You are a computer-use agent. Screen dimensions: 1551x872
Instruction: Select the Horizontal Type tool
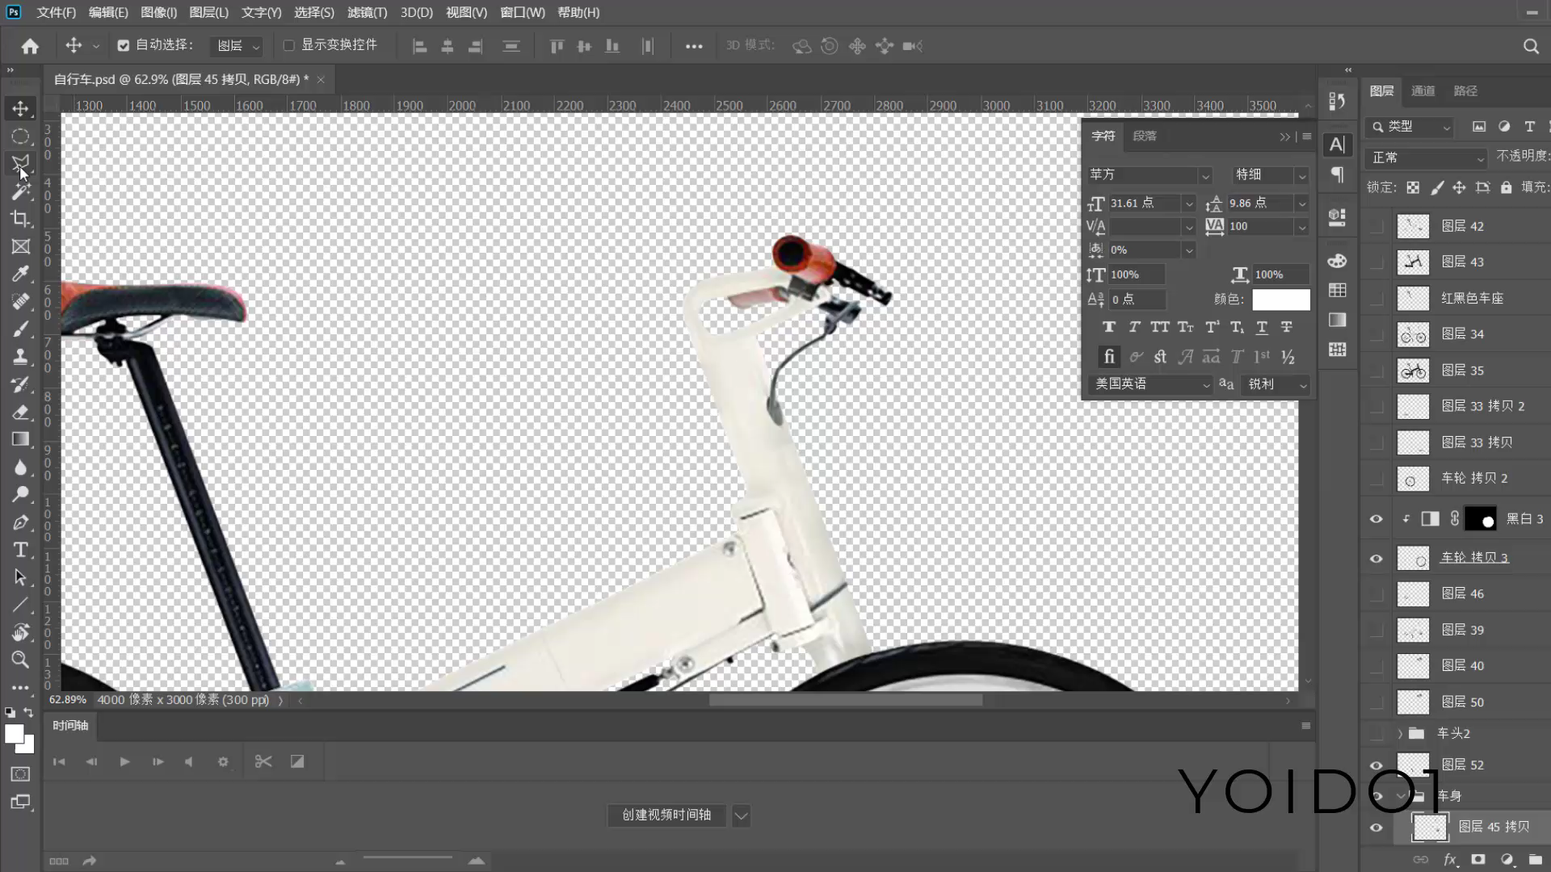click(x=20, y=550)
